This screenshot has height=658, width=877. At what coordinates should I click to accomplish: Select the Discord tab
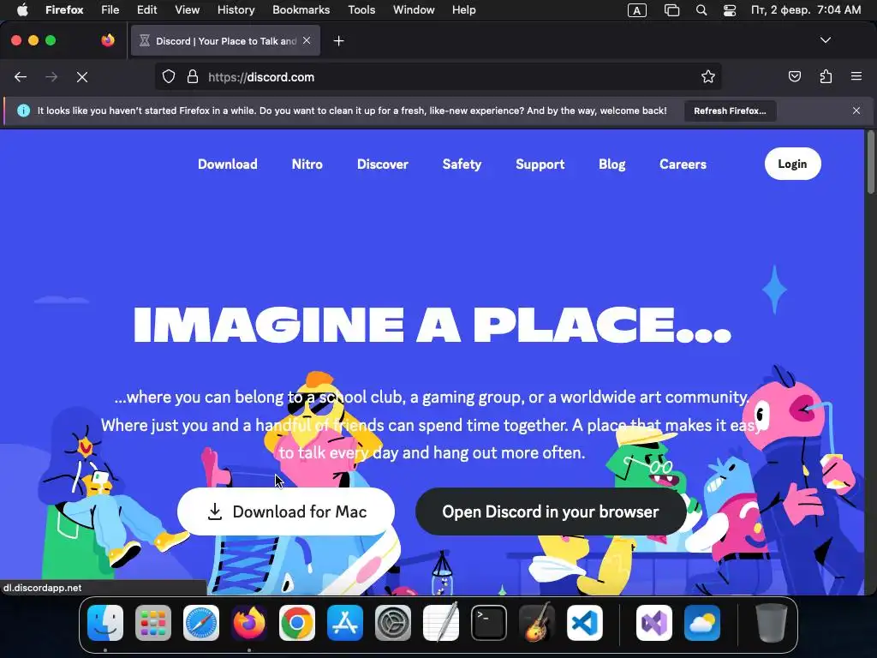point(225,40)
